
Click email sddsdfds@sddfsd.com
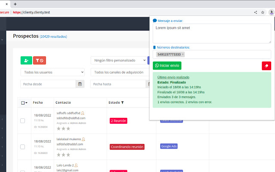click(71, 118)
